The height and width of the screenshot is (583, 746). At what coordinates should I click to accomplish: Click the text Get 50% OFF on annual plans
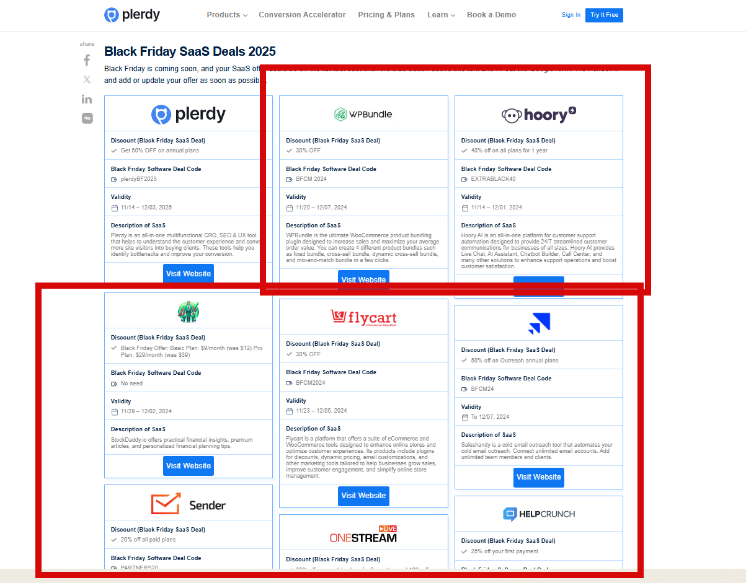(159, 151)
